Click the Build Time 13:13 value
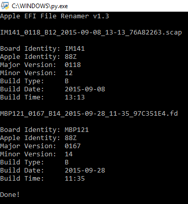The height and width of the screenshot is (204, 188). [x=75, y=97]
